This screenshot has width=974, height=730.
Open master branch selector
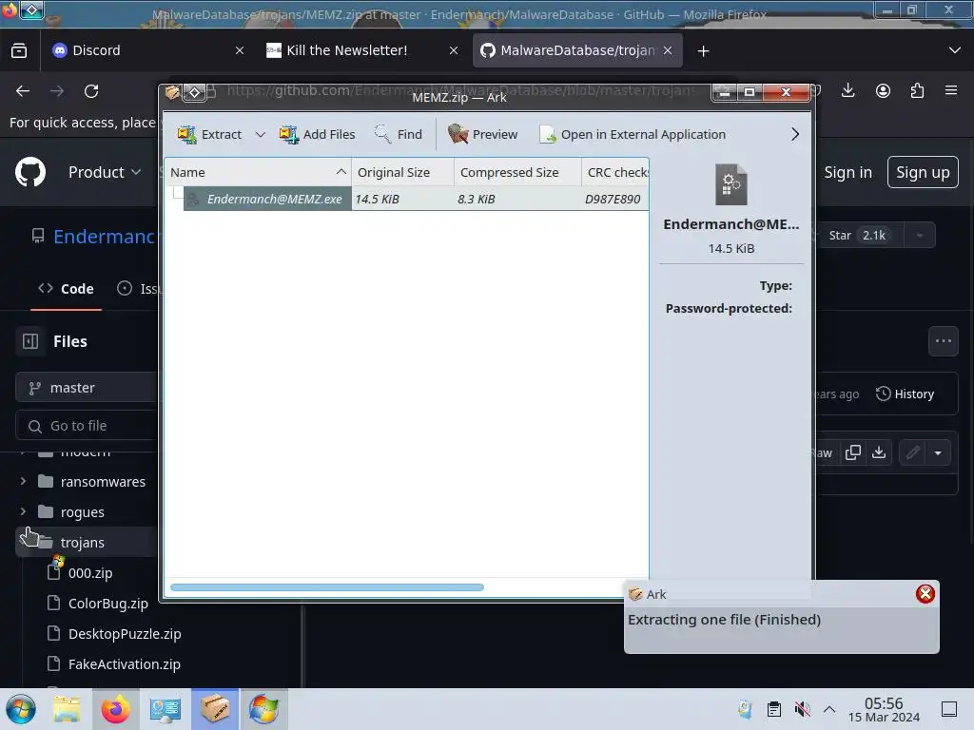[x=87, y=388]
